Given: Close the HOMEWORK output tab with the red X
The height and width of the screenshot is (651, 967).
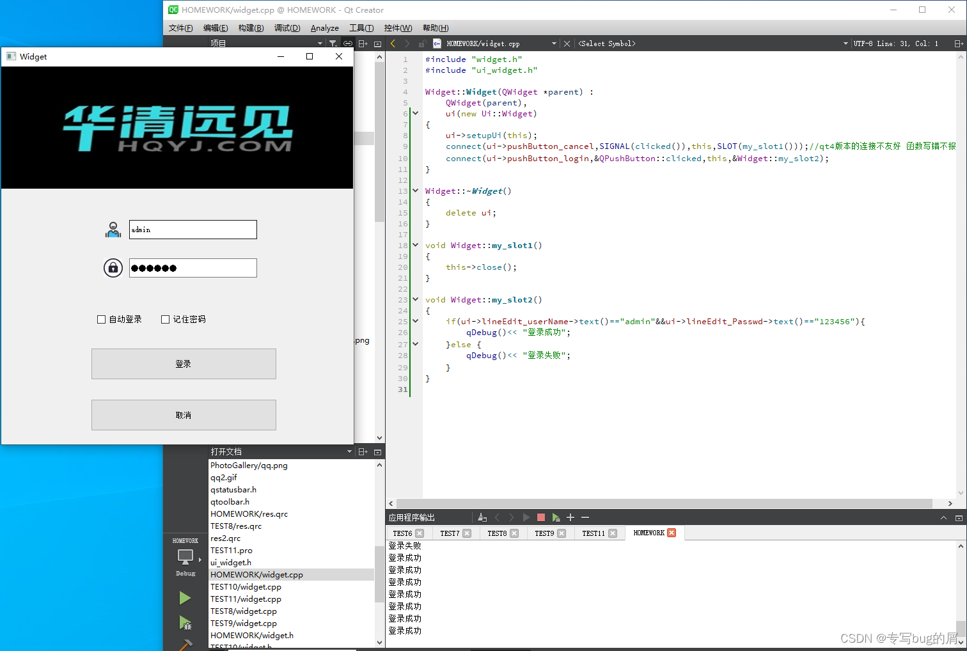Looking at the screenshot, I should pyautogui.click(x=672, y=533).
